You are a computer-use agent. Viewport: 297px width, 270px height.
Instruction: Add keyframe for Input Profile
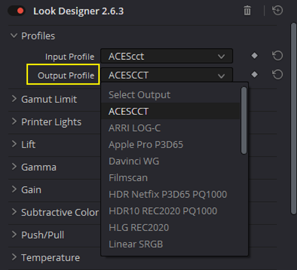point(254,56)
